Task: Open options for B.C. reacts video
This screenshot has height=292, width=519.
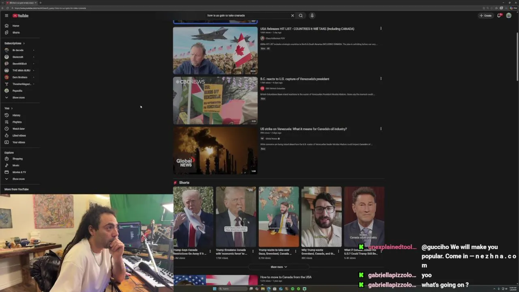Action: coord(381,78)
